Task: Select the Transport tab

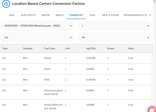Action: pyautogui.click(x=76, y=15)
